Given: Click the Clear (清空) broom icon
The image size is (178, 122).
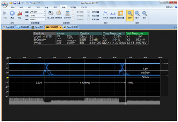Looking at the screenshot, I should (x=20, y=15).
